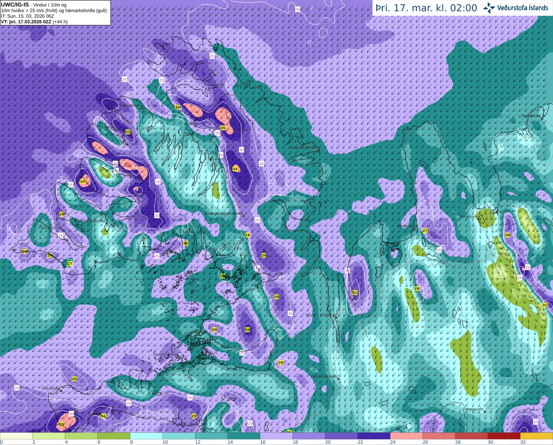
Task: Select the olive green 6–8 legend swatch
Action: [114, 436]
